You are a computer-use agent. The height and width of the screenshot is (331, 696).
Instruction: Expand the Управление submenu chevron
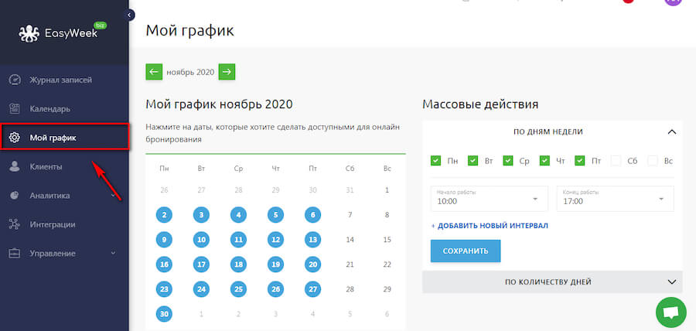click(113, 254)
